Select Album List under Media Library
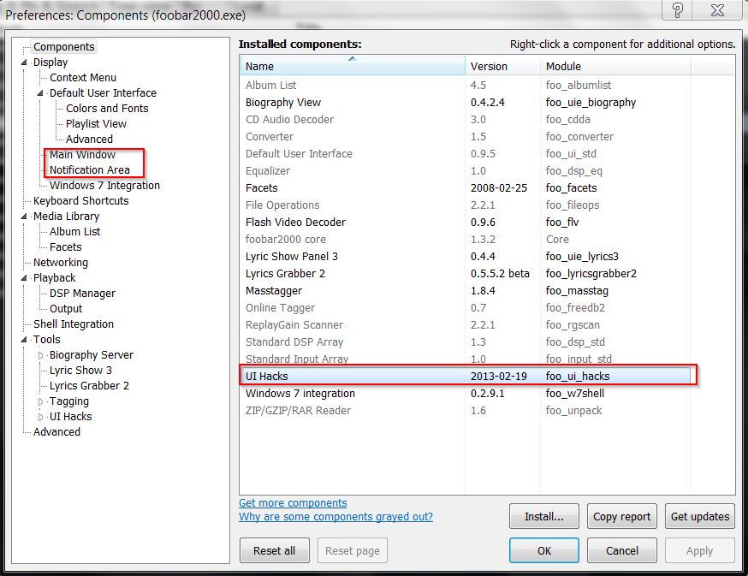 [x=75, y=231]
